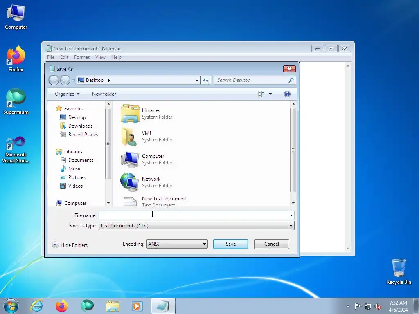
Task: Open the help question mark icon
Action: (287, 94)
